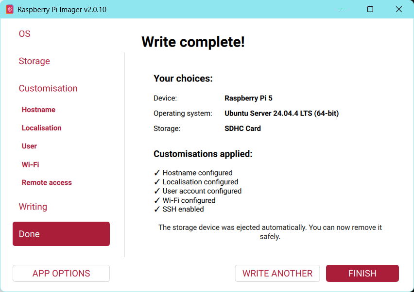The height and width of the screenshot is (292, 414).
Task: Maximize the Raspberry Pi Imager window
Action: [x=370, y=9]
